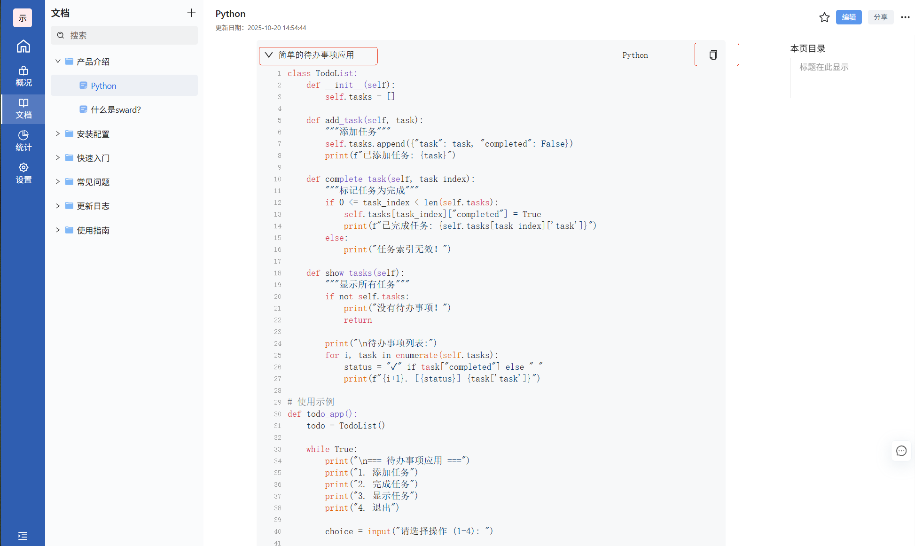
Task: Copy code with the copy icon
Action: [x=713, y=55]
